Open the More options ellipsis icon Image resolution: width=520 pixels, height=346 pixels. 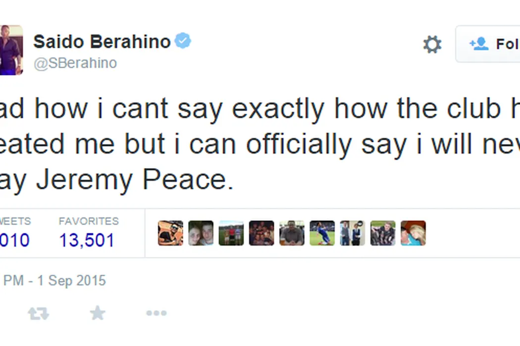[x=156, y=313]
